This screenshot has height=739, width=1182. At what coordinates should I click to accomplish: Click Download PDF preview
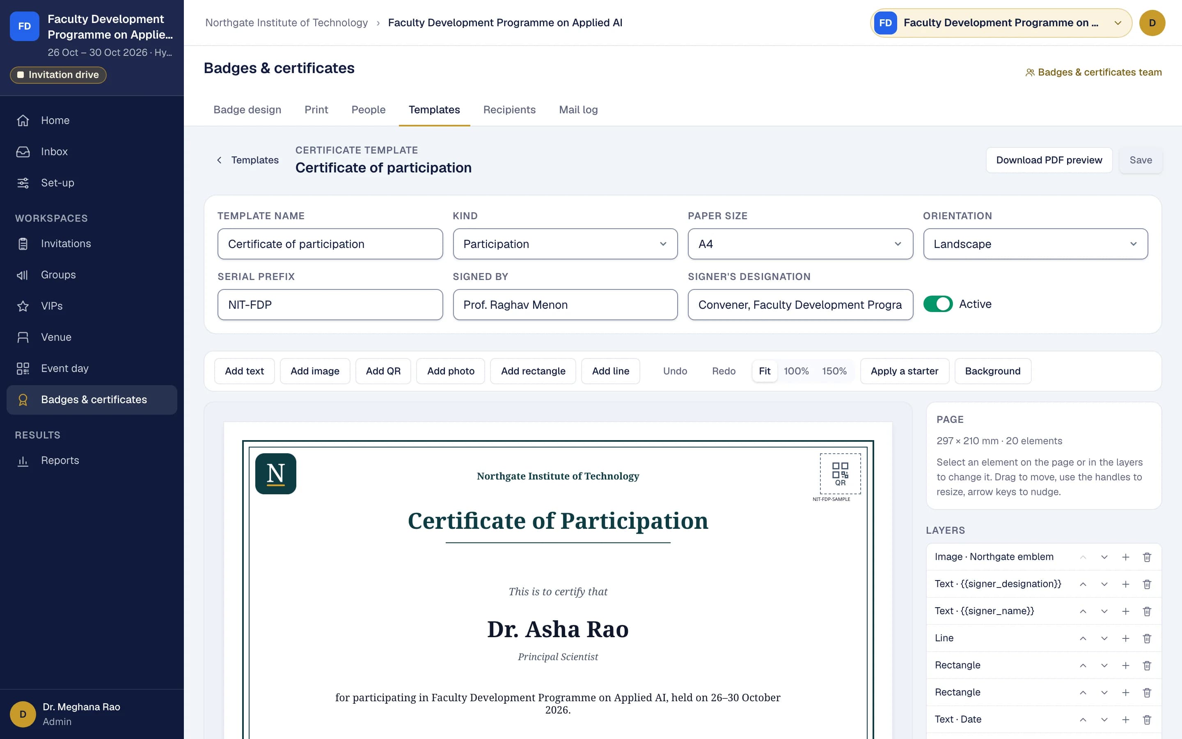click(x=1049, y=160)
